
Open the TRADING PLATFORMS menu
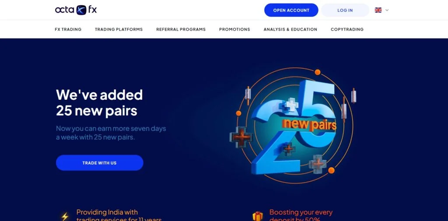pyautogui.click(x=119, y=29)
